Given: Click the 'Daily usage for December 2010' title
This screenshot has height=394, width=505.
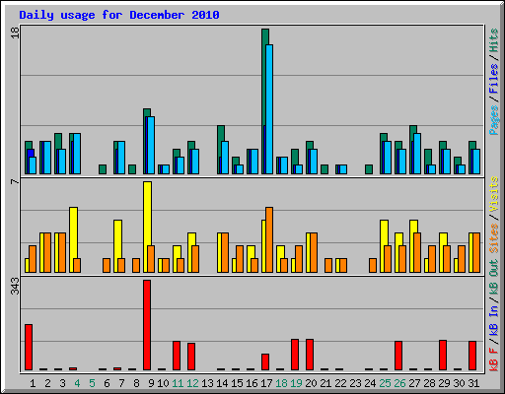Looking at the screenshot, I should [119, 15].
